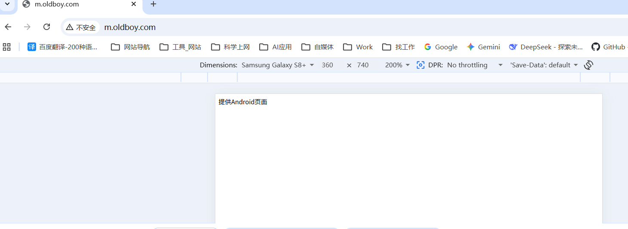Screen dimensions: 628x229
Task: Edit the device width field 360
Action: point(328,65)
